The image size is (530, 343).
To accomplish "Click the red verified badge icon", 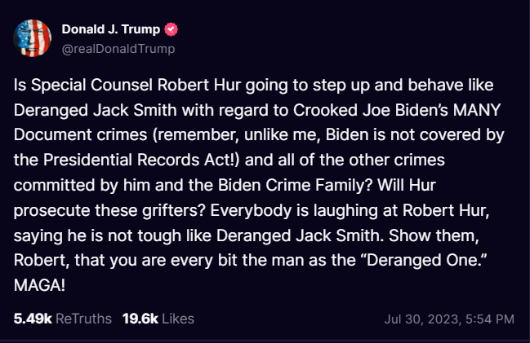I will (x=172, y=30).
